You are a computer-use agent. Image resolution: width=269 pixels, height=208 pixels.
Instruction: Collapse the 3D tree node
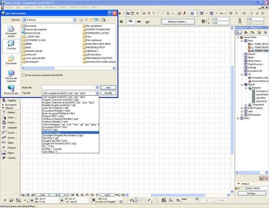coord(242,75)
